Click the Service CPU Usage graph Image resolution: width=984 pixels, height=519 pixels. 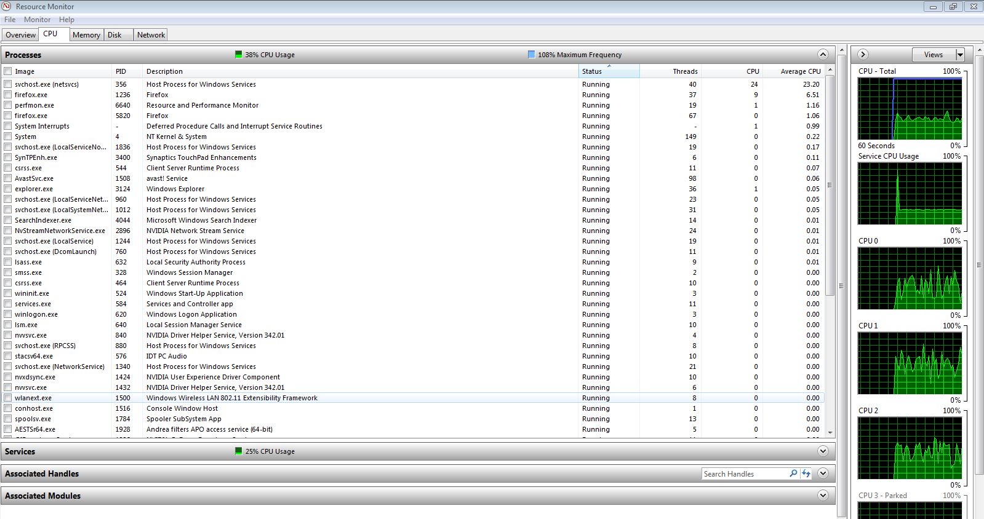coord(910,194)
